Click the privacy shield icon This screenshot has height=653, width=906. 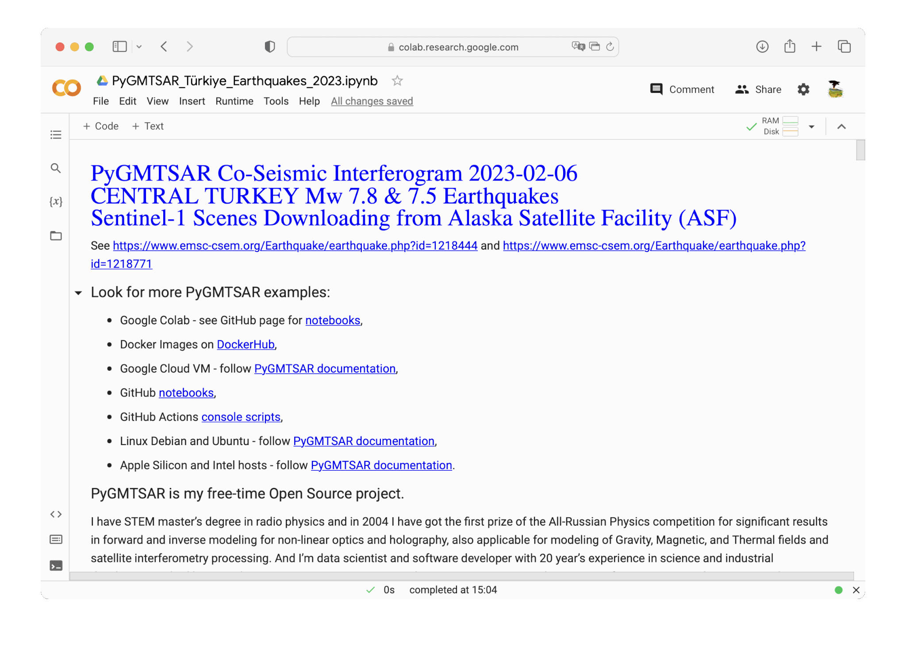[x=270, y=46]
